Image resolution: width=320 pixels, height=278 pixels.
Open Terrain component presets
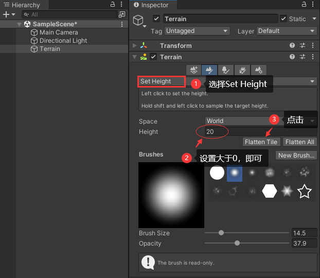[x=303, y=57]
